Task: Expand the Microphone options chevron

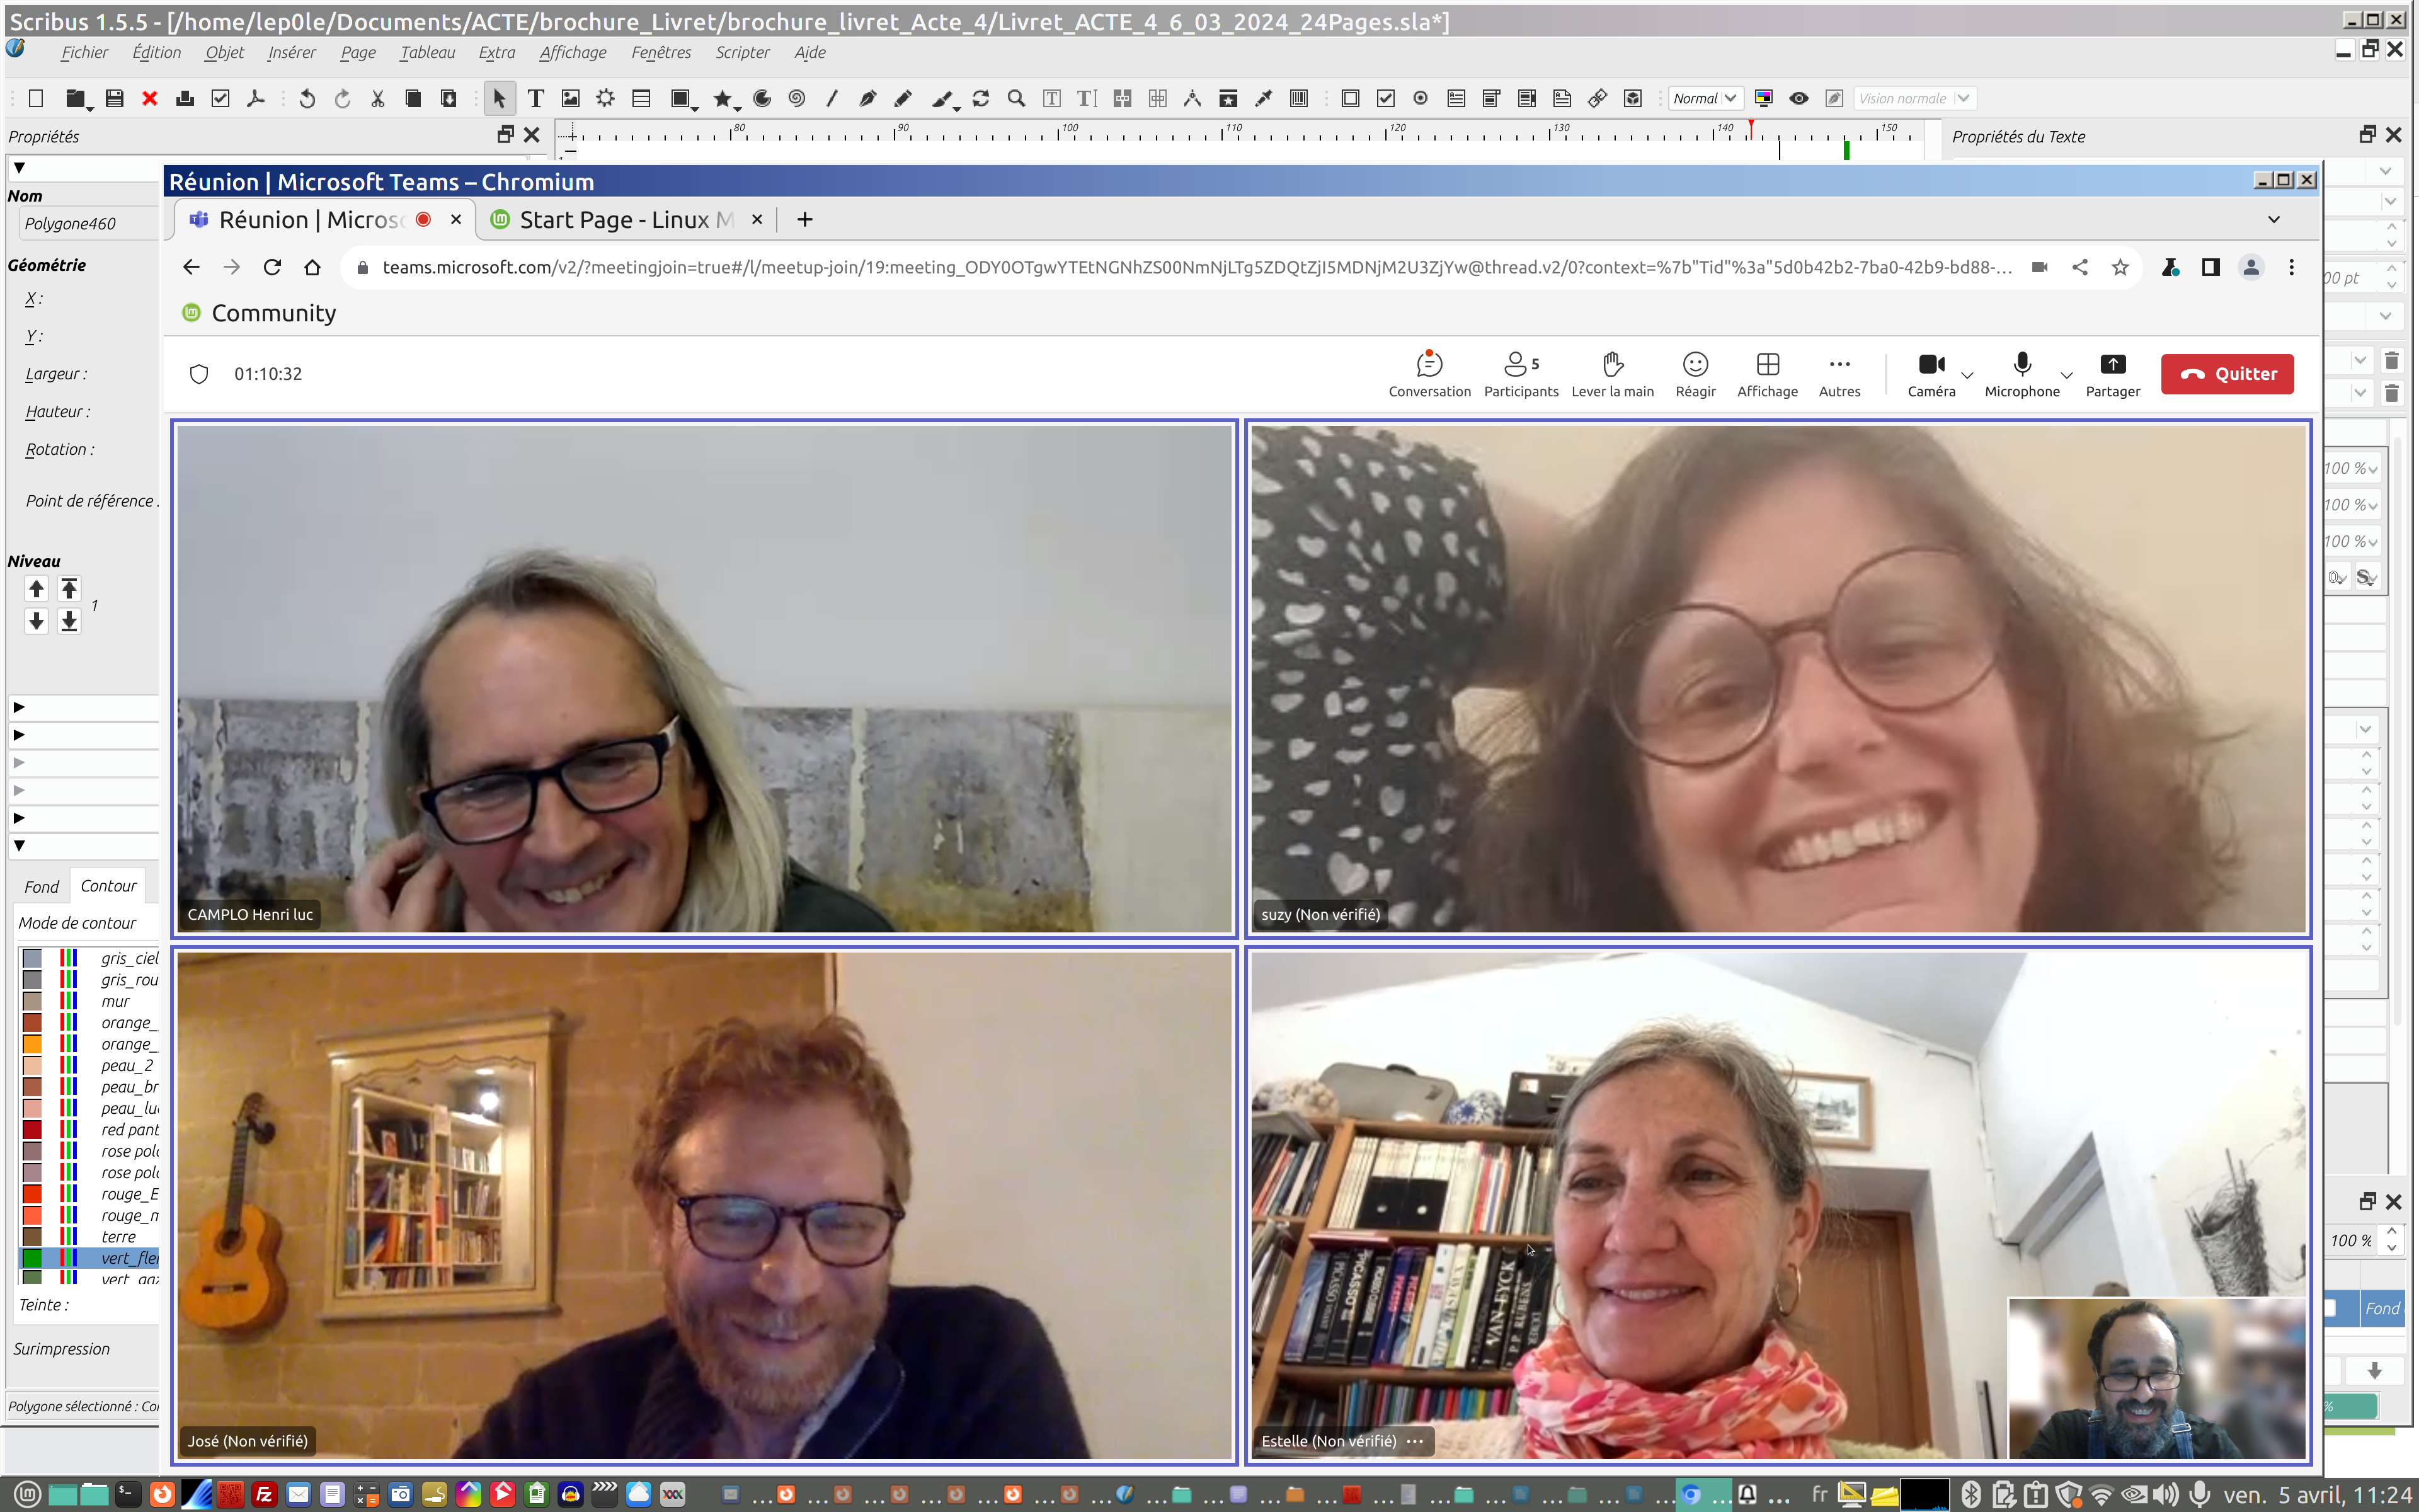Action: [2066, 376]
